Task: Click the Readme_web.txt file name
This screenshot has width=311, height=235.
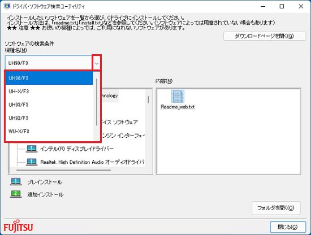Action: [x=178, y=107]
